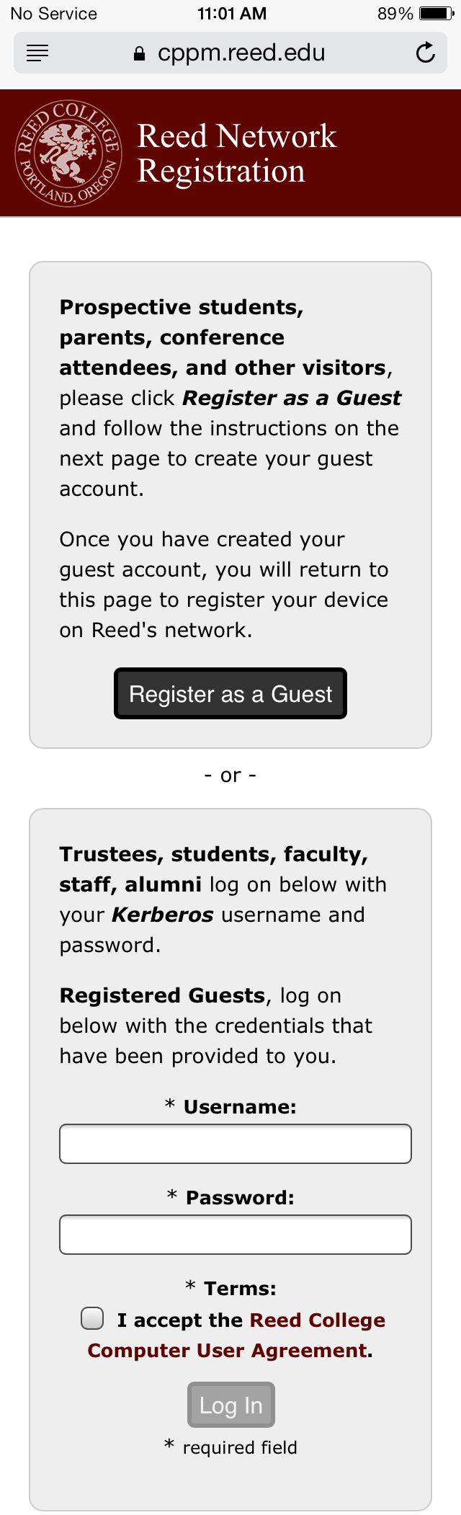Reload the page with the refresh icon
The image size is (461, 1515).
426,53
